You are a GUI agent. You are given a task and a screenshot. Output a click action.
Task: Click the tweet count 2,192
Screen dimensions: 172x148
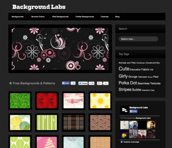tap(92, 83)
